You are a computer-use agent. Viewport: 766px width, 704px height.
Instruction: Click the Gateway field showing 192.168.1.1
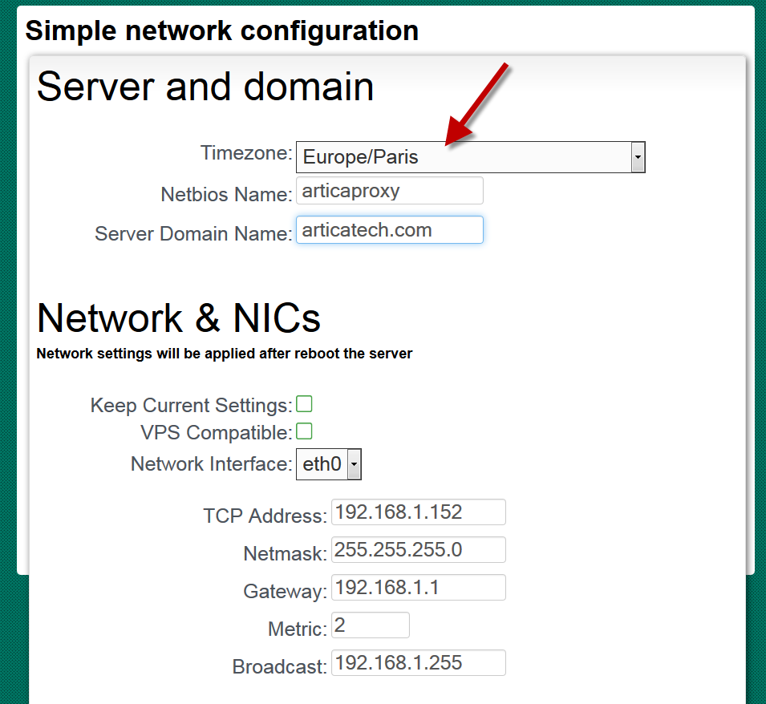coord(418,587)
